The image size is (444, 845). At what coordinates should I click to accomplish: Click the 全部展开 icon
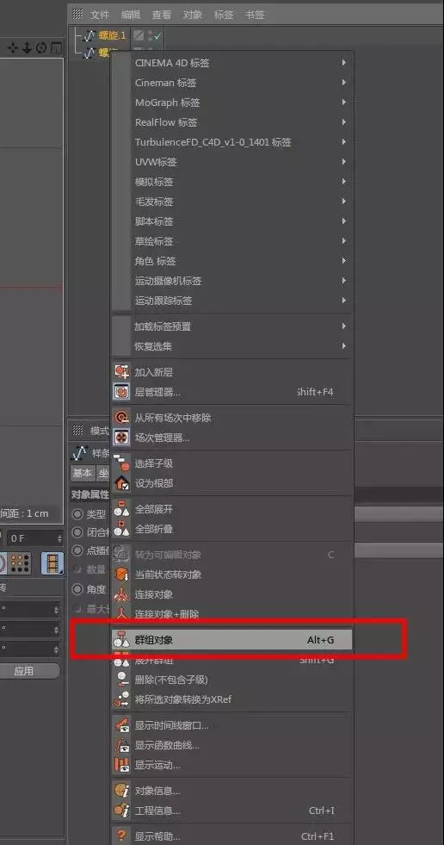(122, 509)
